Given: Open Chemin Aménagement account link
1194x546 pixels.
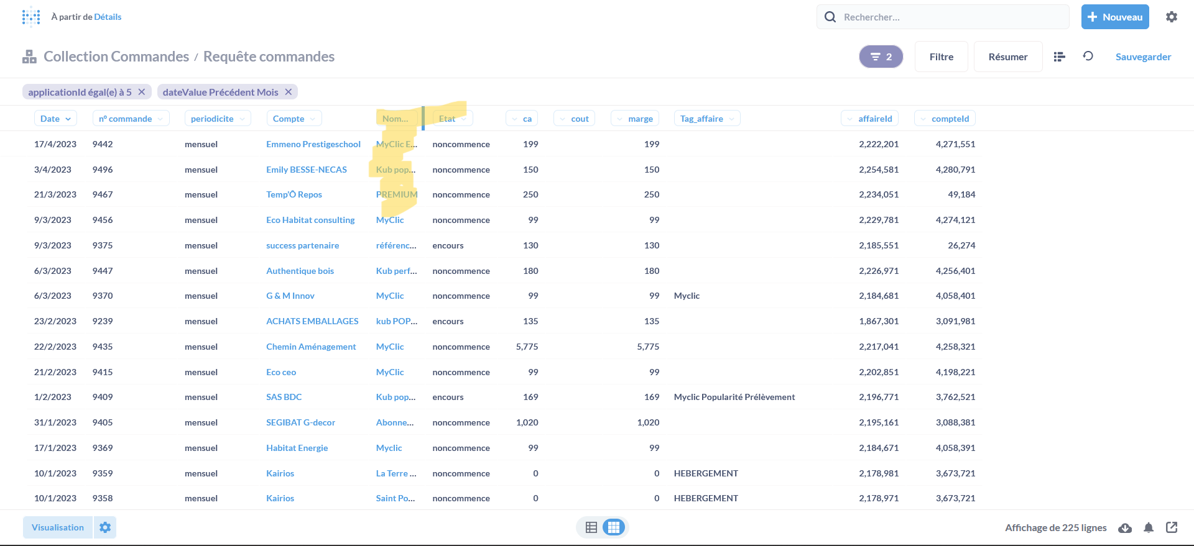Looking at the screenshot, I should [311, 347].
